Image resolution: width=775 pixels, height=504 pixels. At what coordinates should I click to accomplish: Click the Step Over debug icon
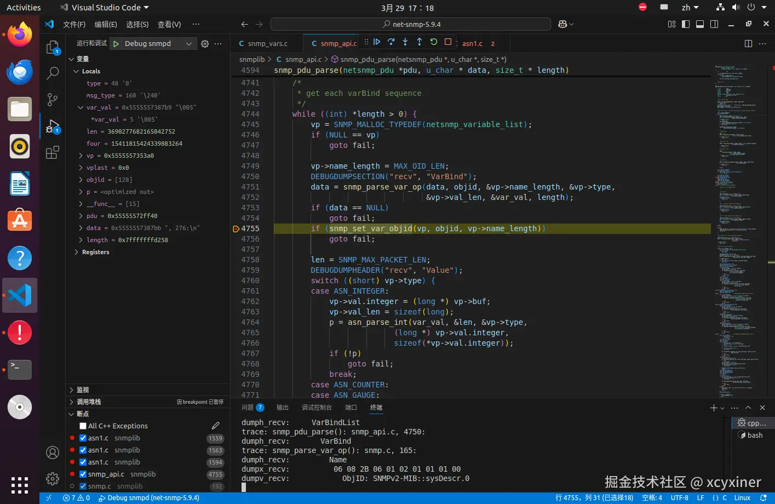tap(391, 42)
